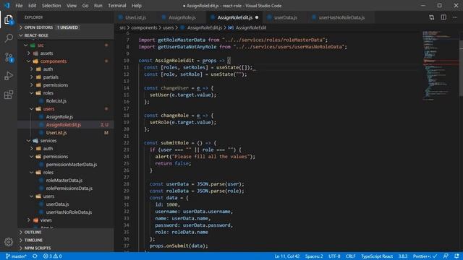The width and height of the screenshot is (463, 260).
Task: Open the View menu
Action: [x=71, y=6]
